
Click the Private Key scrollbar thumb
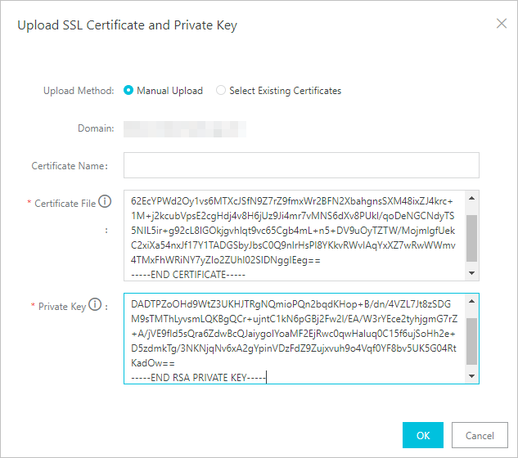click(471, 341)
